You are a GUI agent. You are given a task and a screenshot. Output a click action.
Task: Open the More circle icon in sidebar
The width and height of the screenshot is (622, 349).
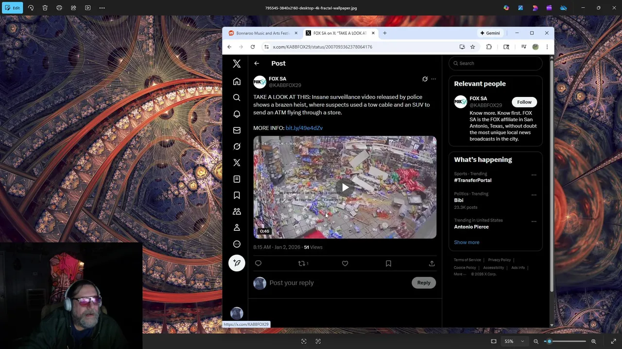pyautogui.click(x=237, y=244)
